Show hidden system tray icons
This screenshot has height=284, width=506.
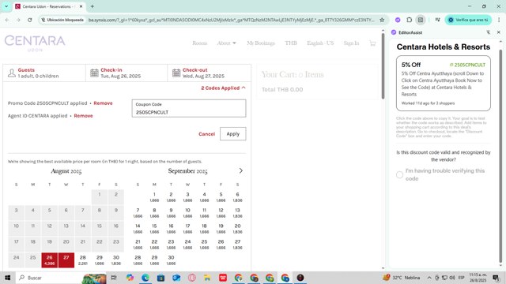(429, 278)
